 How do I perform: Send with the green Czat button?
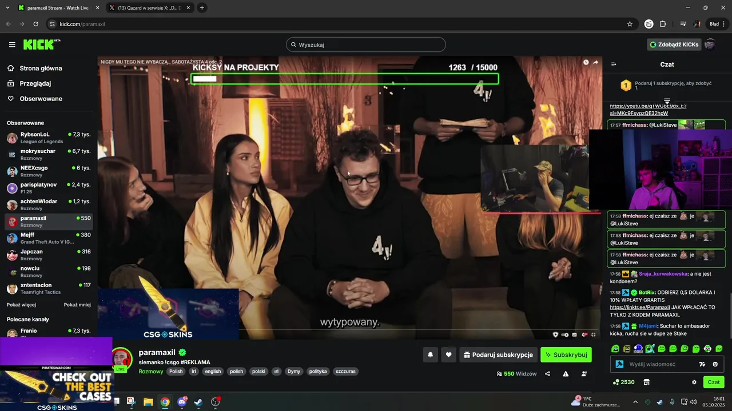click(714, 382)
